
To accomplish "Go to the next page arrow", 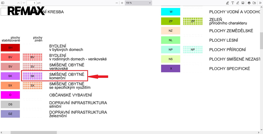I will click(24, 3).
